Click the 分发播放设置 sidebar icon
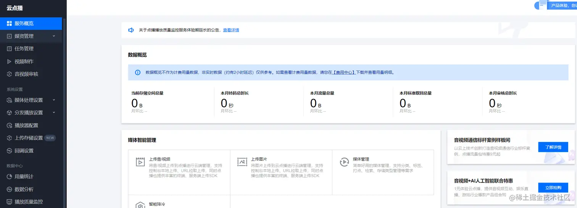 point(10,113)
